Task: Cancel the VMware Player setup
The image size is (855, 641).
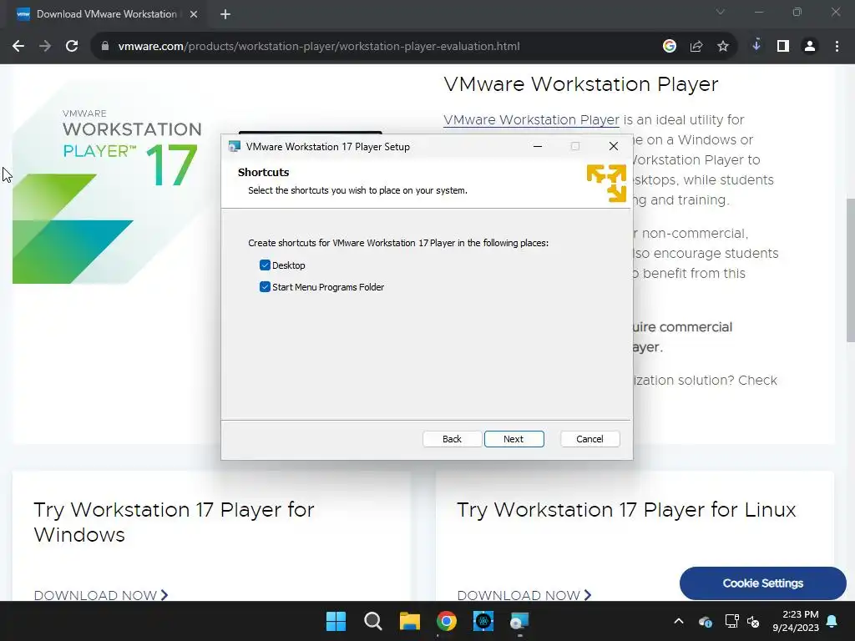Action: click(x=590, y=439)
